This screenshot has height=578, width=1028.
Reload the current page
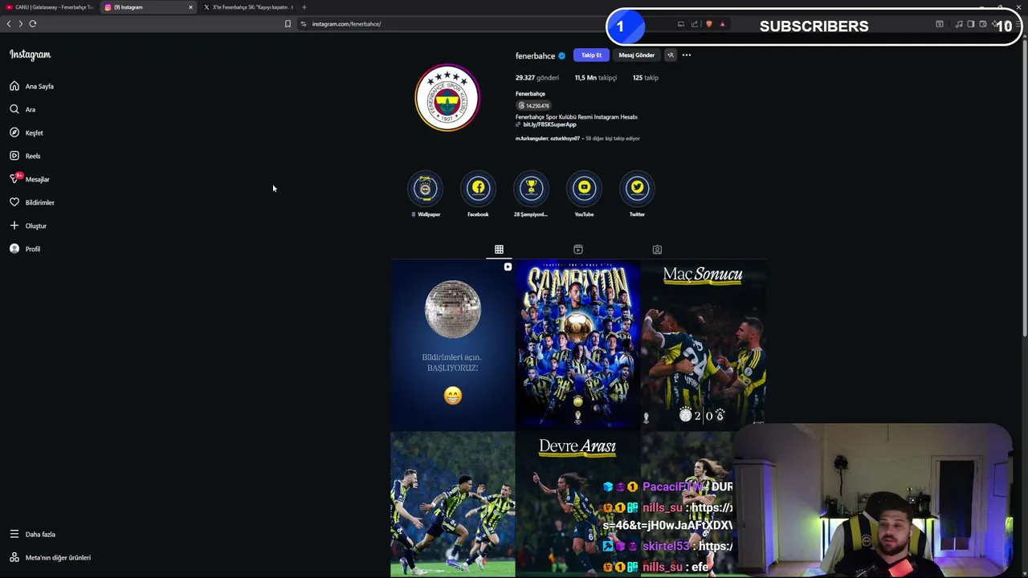point(33,24)
